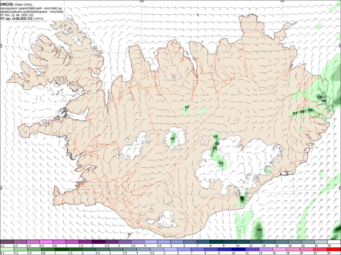The image size is (341, 255).
Task: Select the 'IT: Fim. 12. 06. 2025 15Z' line
Action: (x=17, y=15)
